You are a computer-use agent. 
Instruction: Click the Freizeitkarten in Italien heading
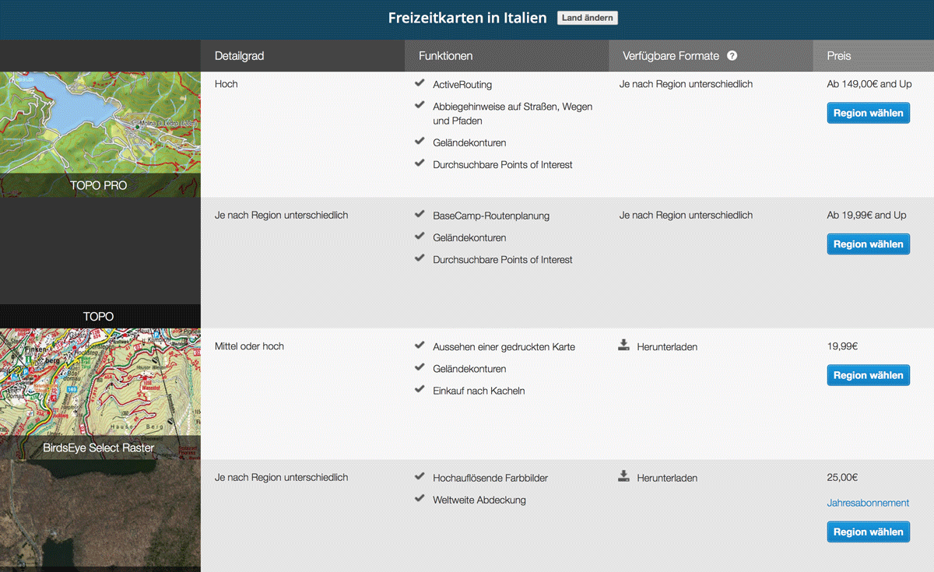point(468,18)
